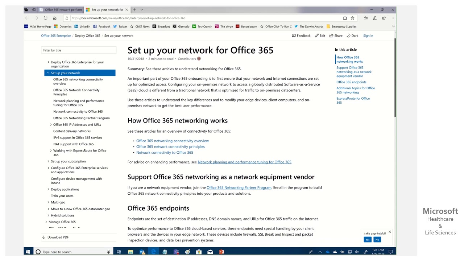Screen dimensions: 464x261
Task: Open Network planning and performance tuning link
Action: tap(244, 162)
